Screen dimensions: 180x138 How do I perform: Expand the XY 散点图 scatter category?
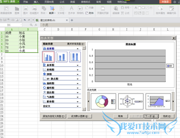78,79
